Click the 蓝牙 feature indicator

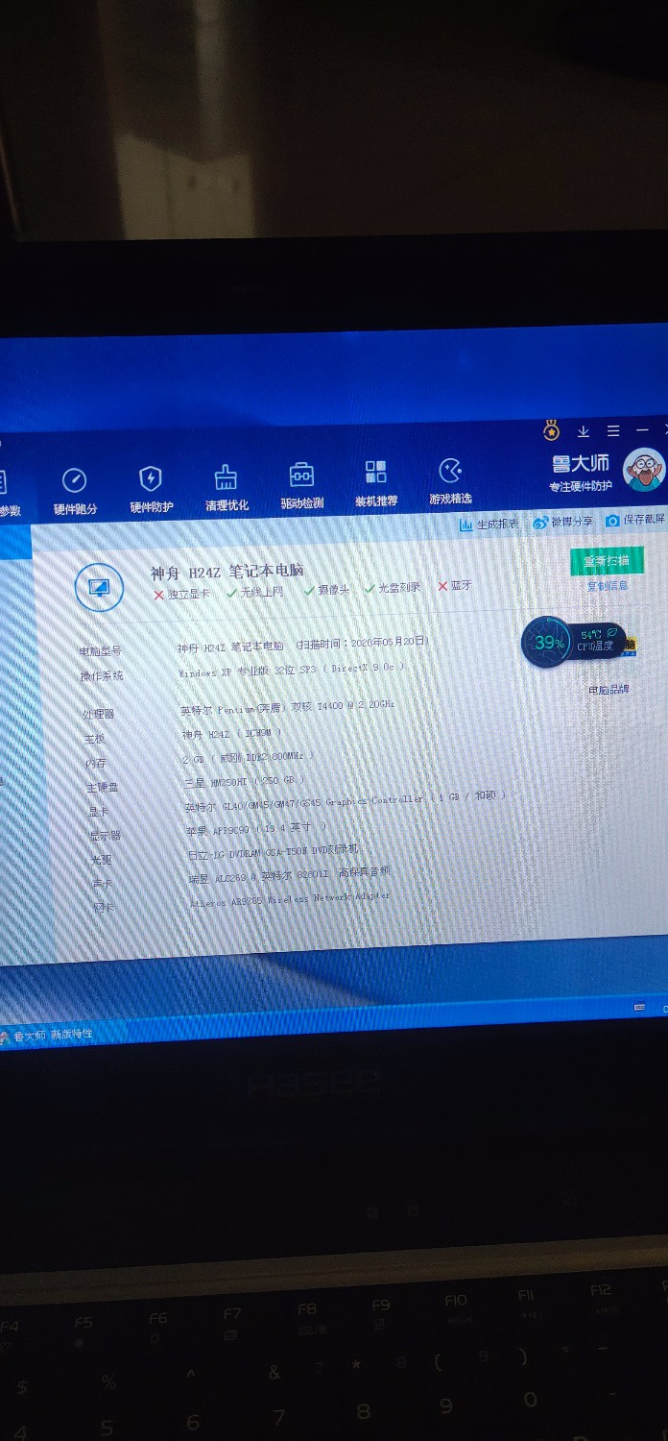click(455, 586)
